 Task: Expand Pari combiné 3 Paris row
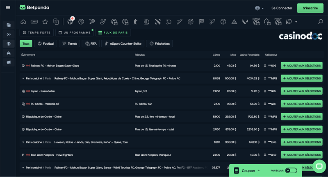(23, 79)
